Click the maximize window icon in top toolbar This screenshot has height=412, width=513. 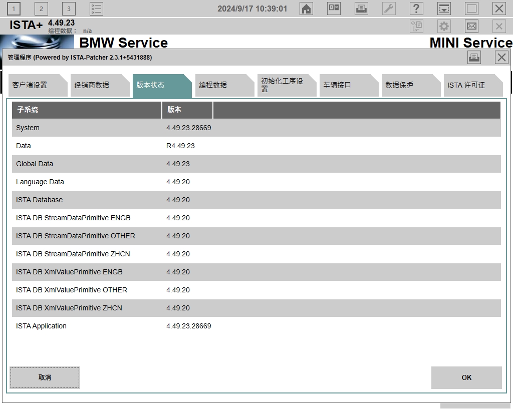(471, 9)
